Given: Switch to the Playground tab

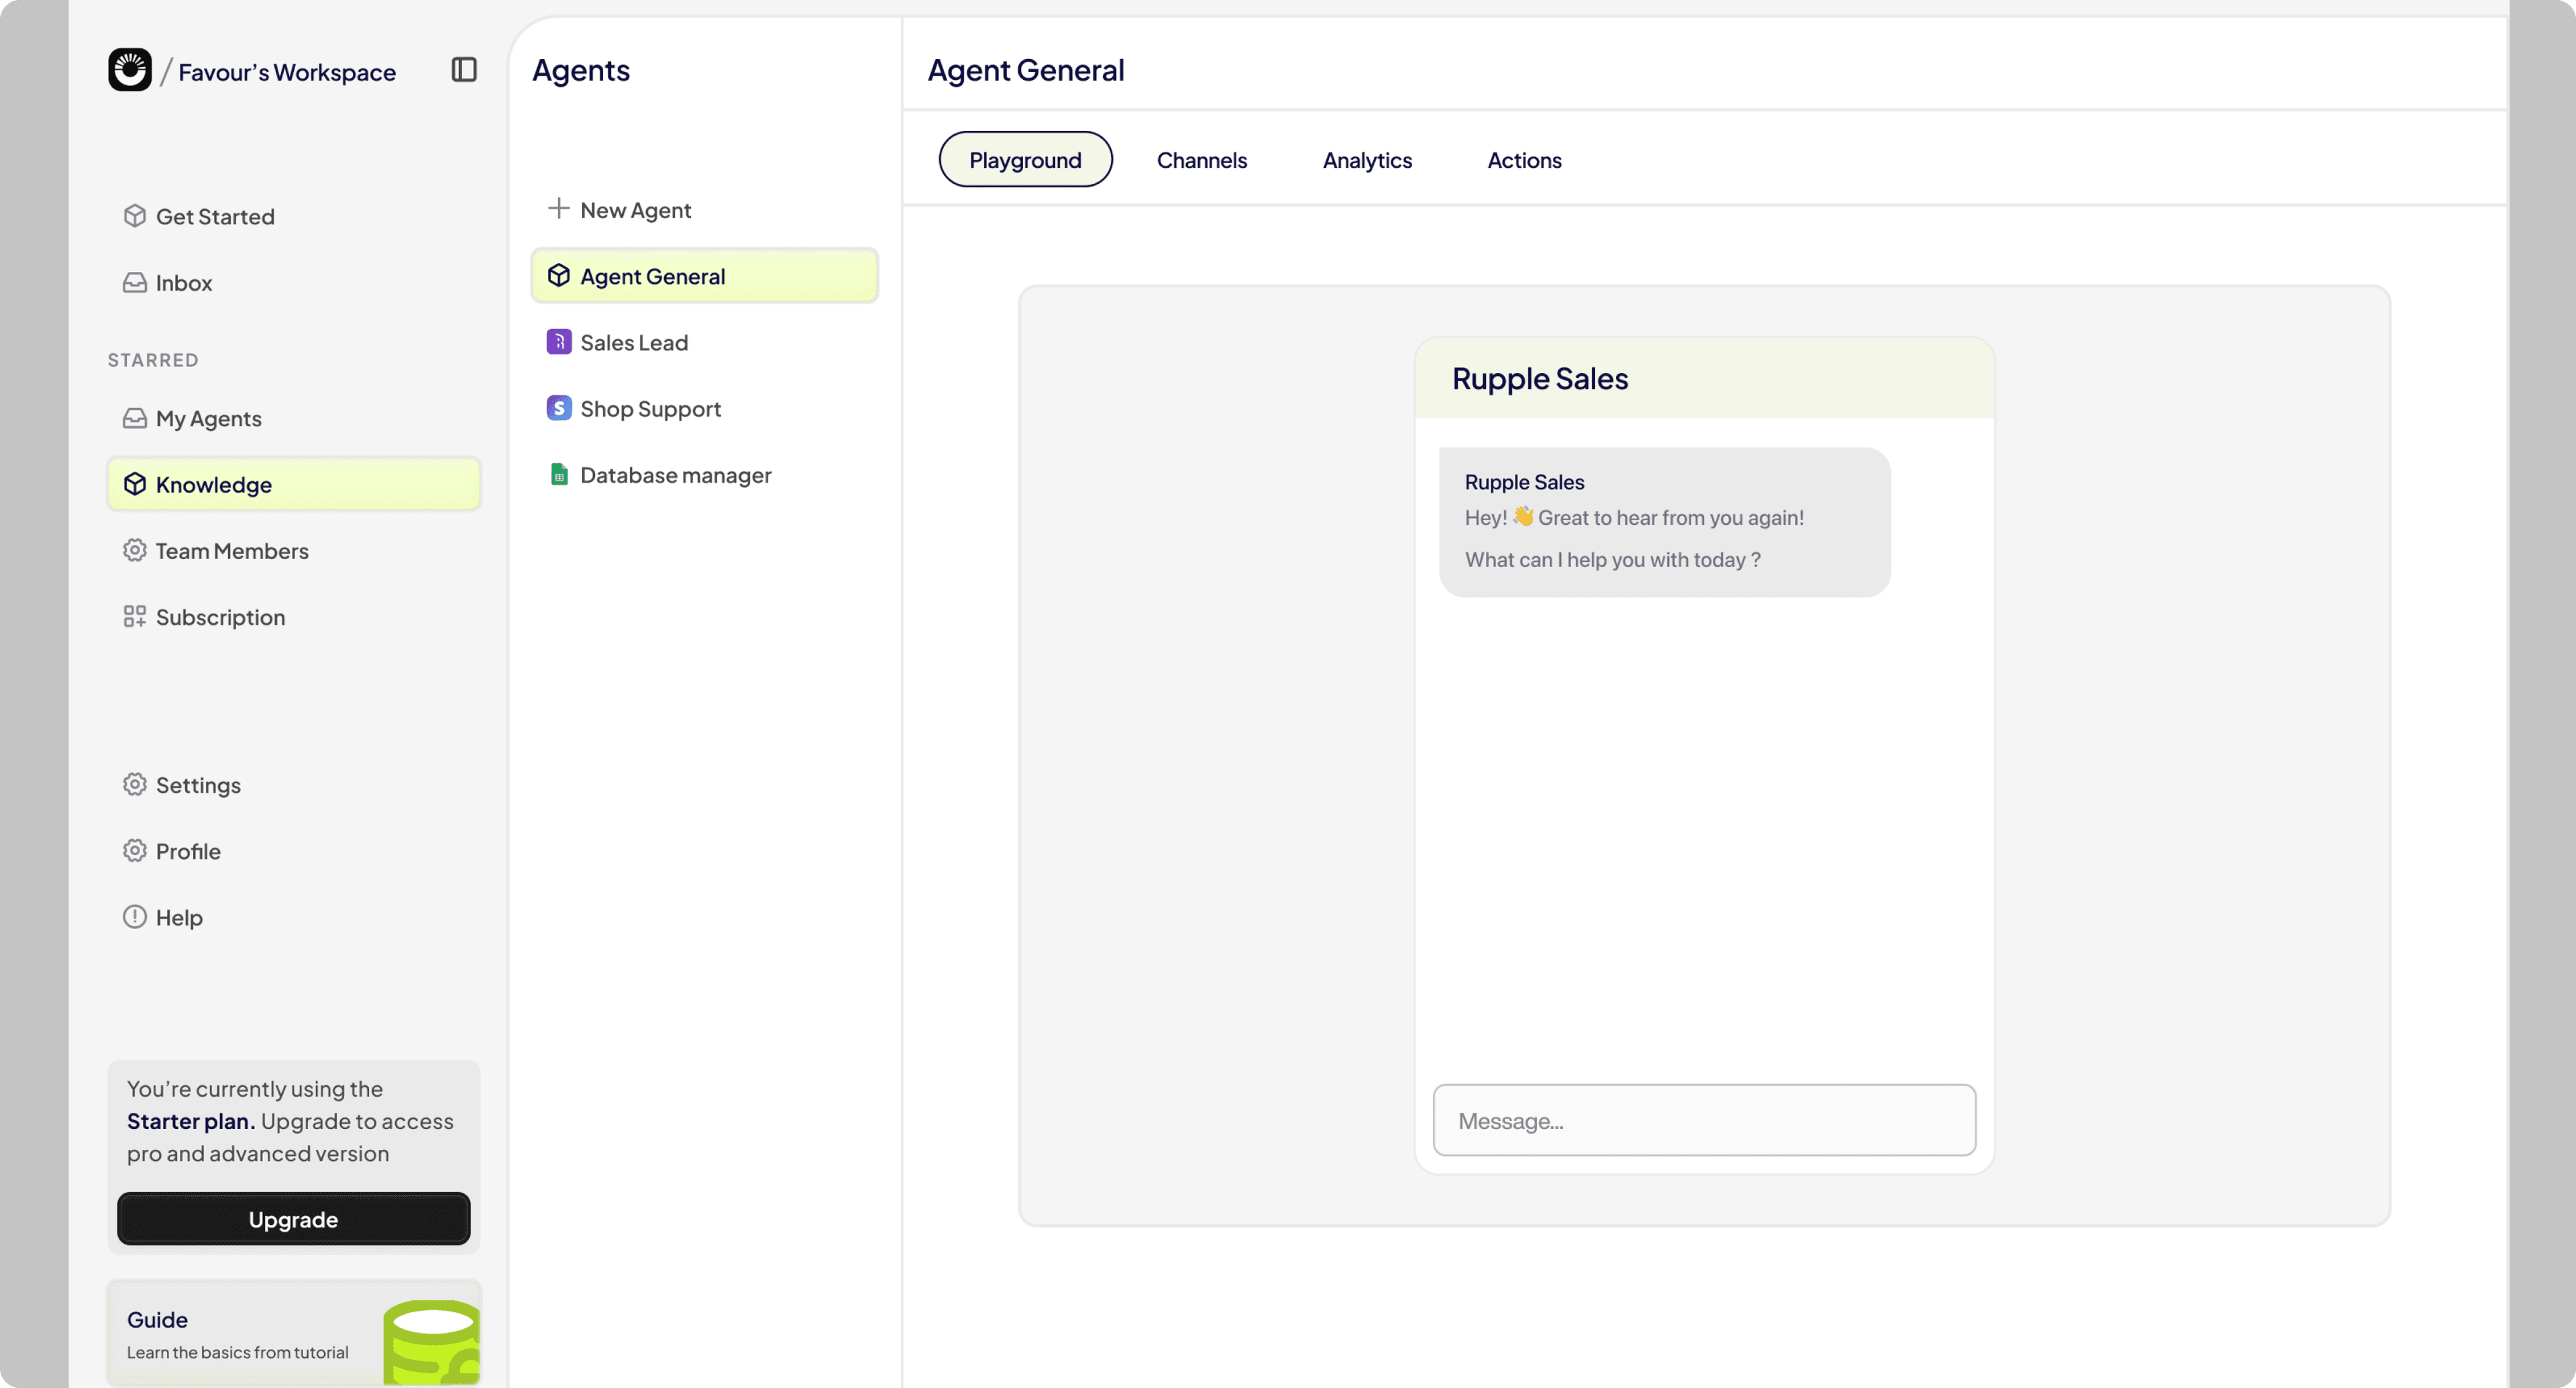Looking at the screenshot, I should [1025, 159].
